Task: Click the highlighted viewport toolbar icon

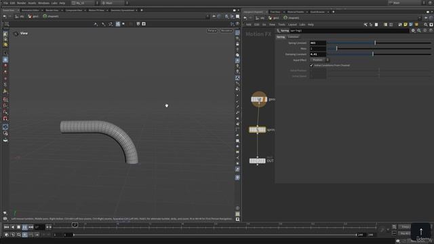Action: coord(118,24)
